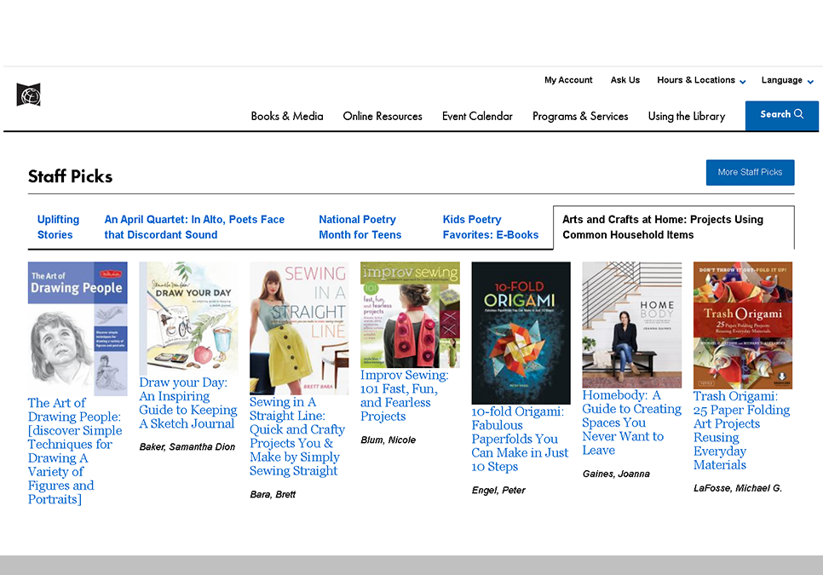Open the Books & Media menu

coord(287,117)
